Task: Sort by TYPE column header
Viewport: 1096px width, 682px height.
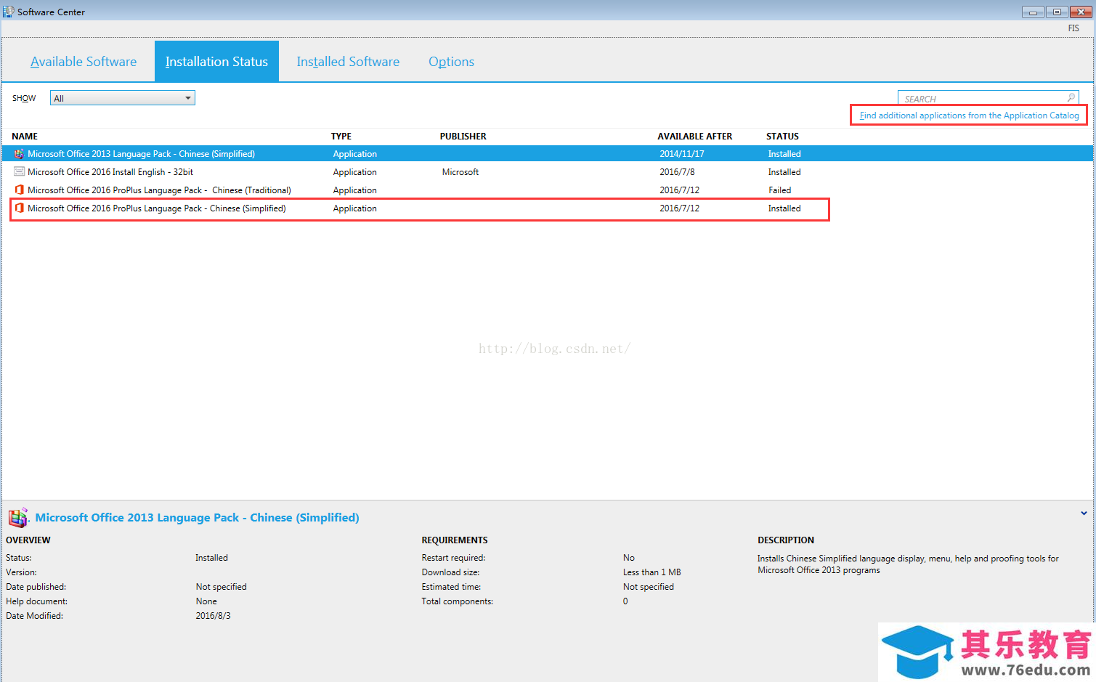Action: 341,137
